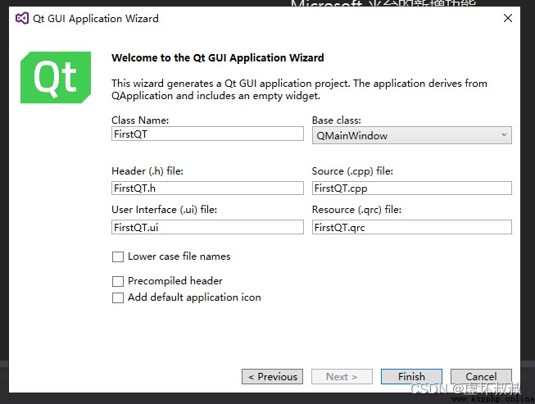Click the Next button
535x404 pixels.
click(x=342, y=376)
